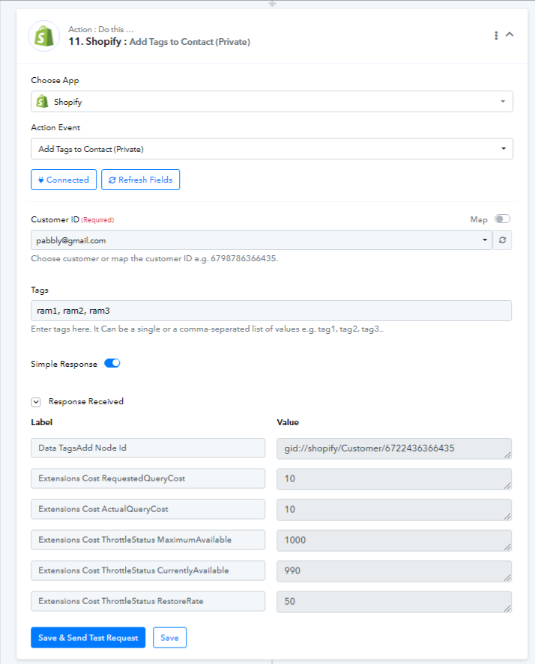Select the Extensions Cost RequestedQueryCost label
Viewport: 535px width, 664px height.
[148, 478]
